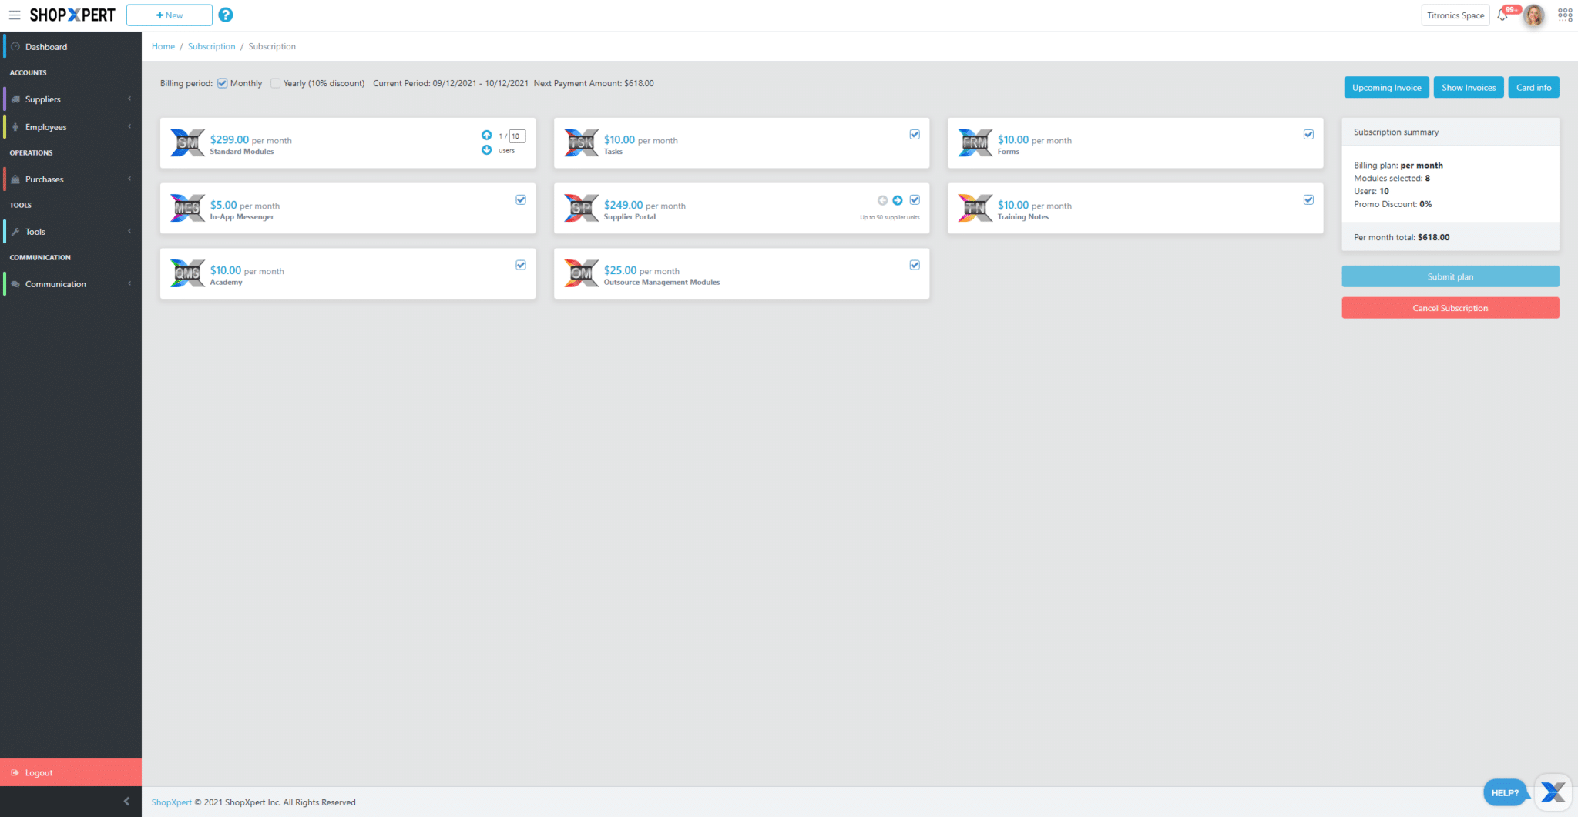Decrease Standard Modules users with down arrow
Image resolution: width=1578 pixels, height=817 pixels.
pos(486,150)
